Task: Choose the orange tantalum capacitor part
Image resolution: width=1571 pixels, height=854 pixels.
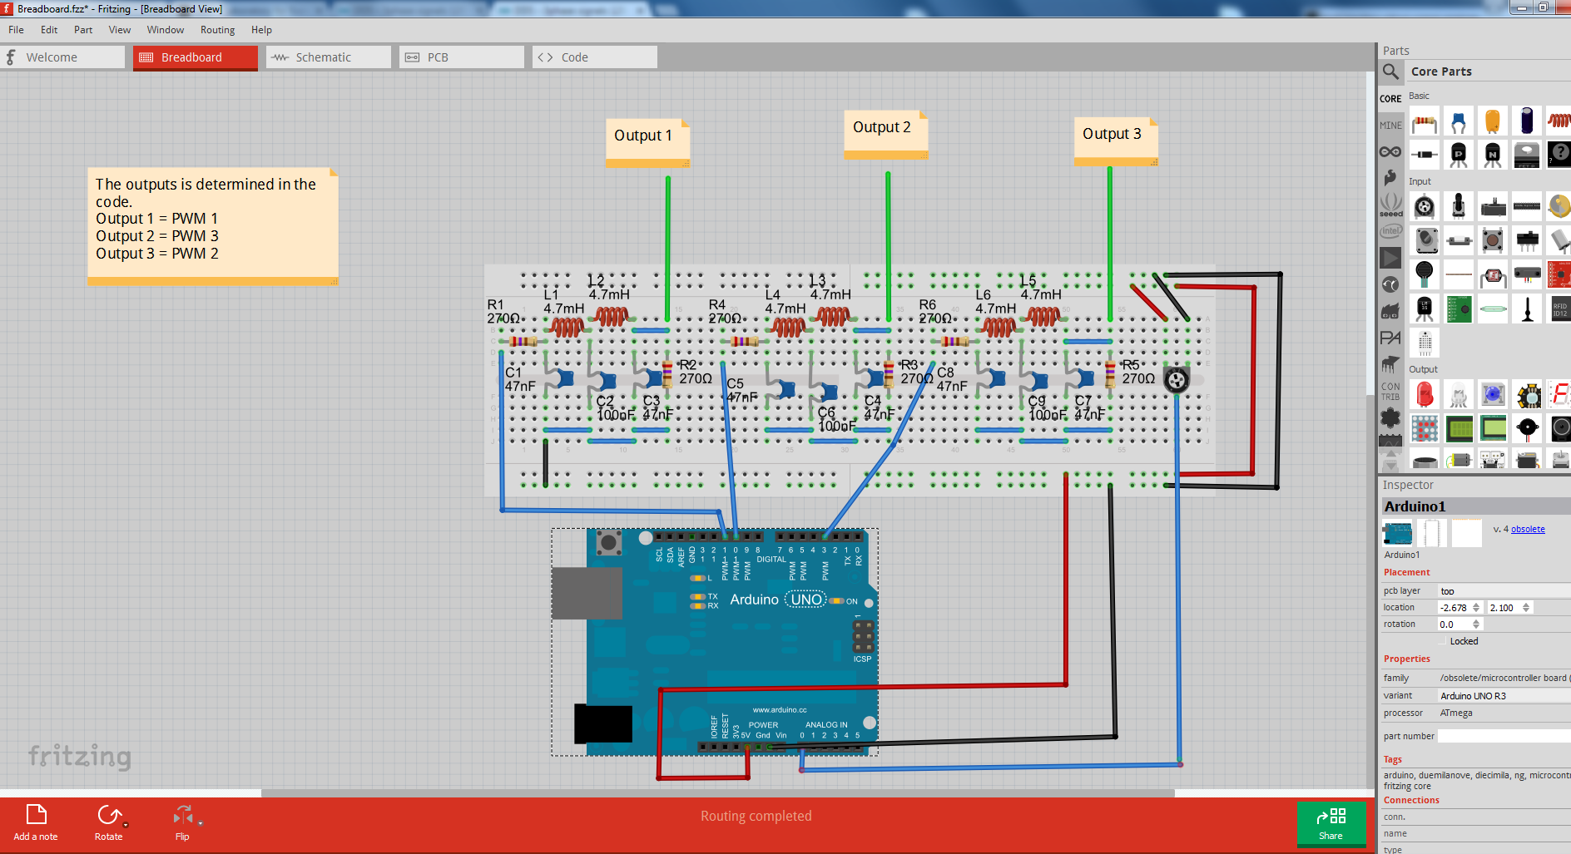Action: point(1493,121)
